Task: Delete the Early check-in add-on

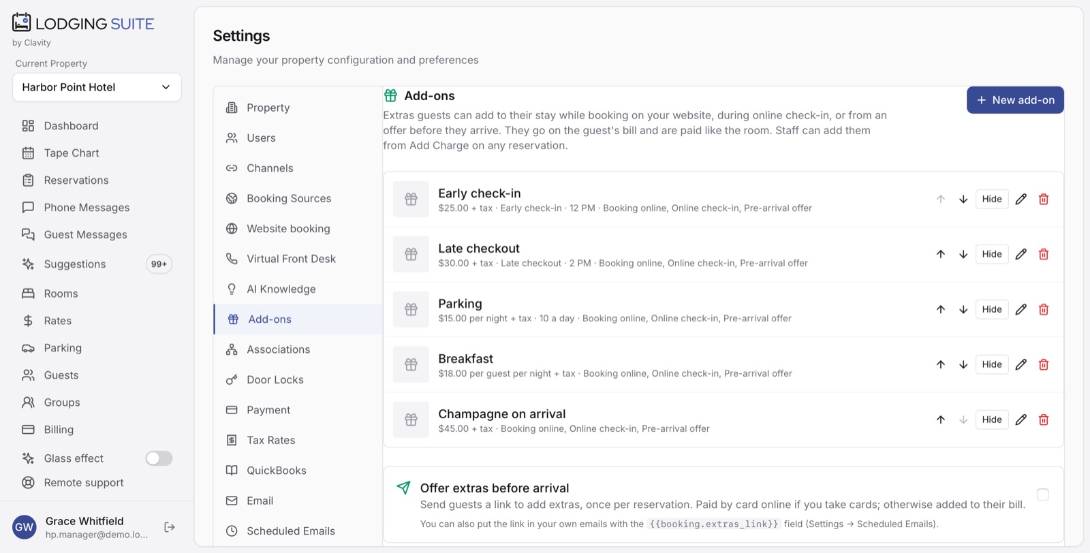Action: pos(1044,200)
